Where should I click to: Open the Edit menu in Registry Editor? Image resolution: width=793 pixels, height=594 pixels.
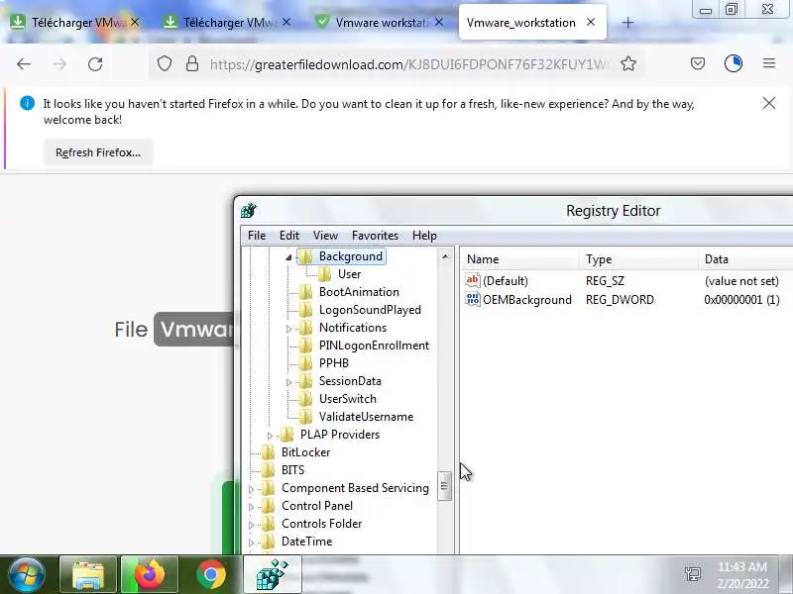289,236
